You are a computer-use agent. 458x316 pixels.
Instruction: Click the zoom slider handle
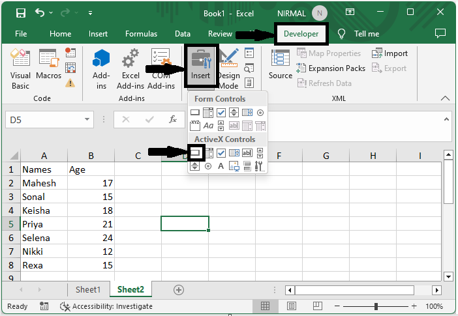coord(376,306)
